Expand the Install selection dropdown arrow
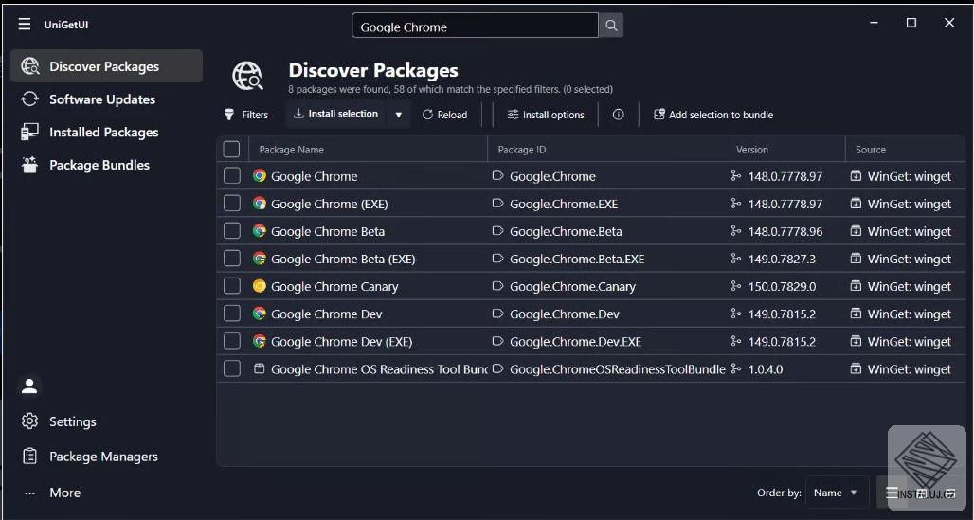 click(399, 115)
